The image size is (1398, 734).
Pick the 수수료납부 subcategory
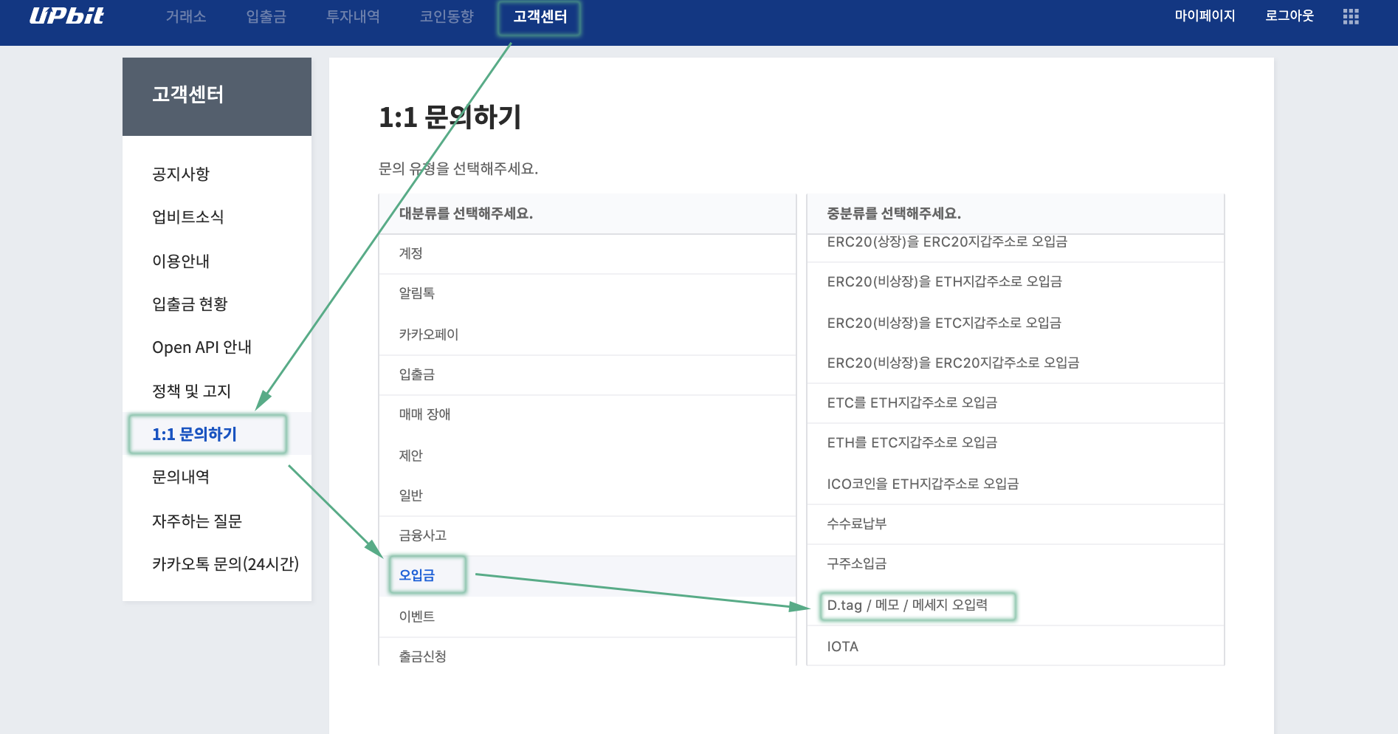(1016, 524)
